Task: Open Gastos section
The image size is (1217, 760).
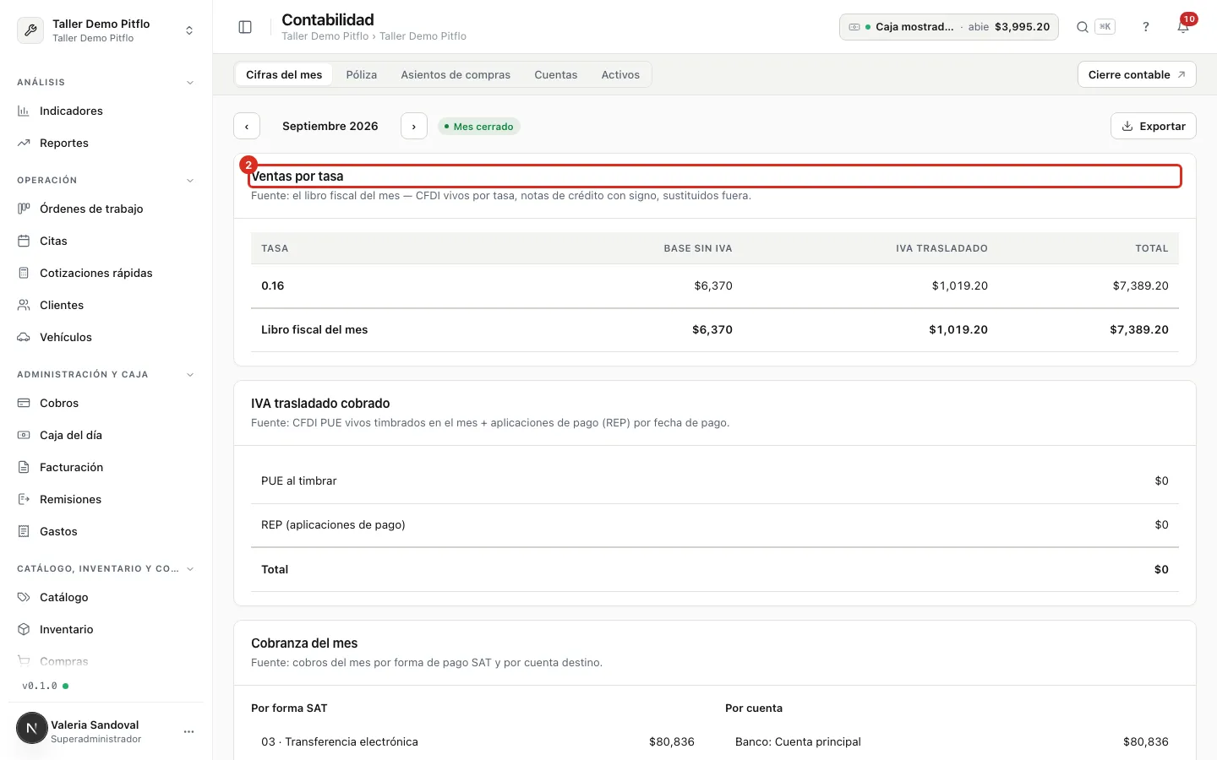Action: click(106, 531)
